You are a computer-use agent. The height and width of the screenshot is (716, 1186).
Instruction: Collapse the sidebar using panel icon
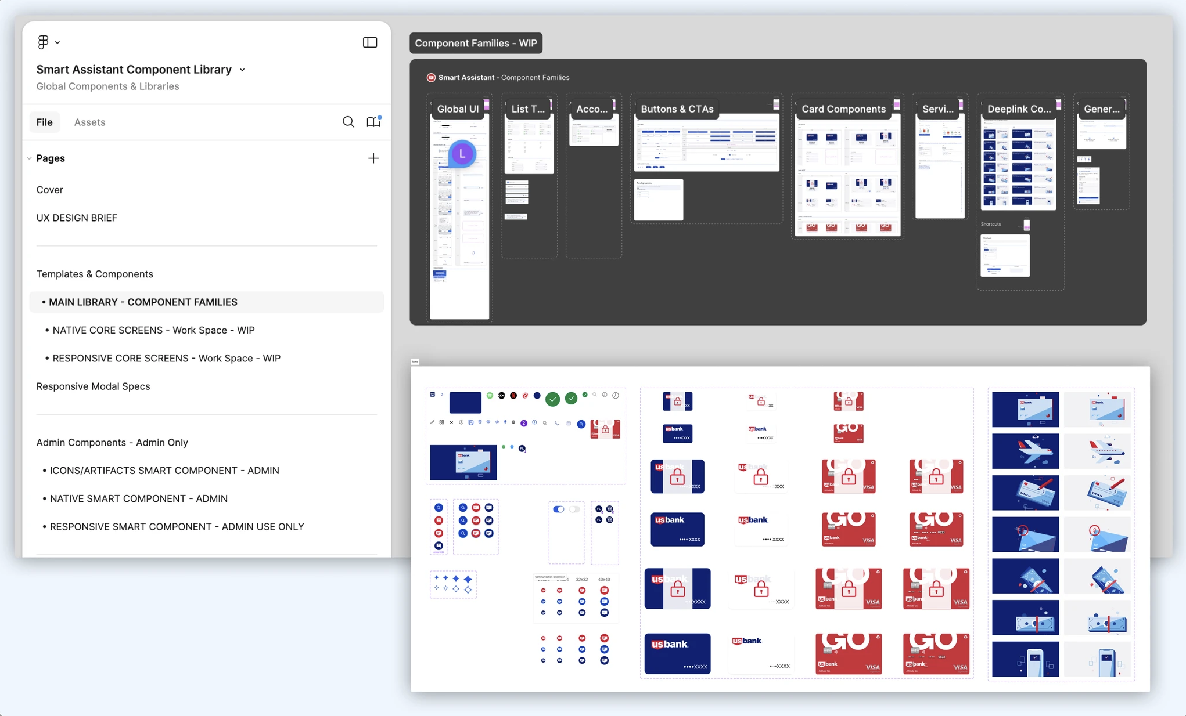pyautogui.click(x=369, y=42)
